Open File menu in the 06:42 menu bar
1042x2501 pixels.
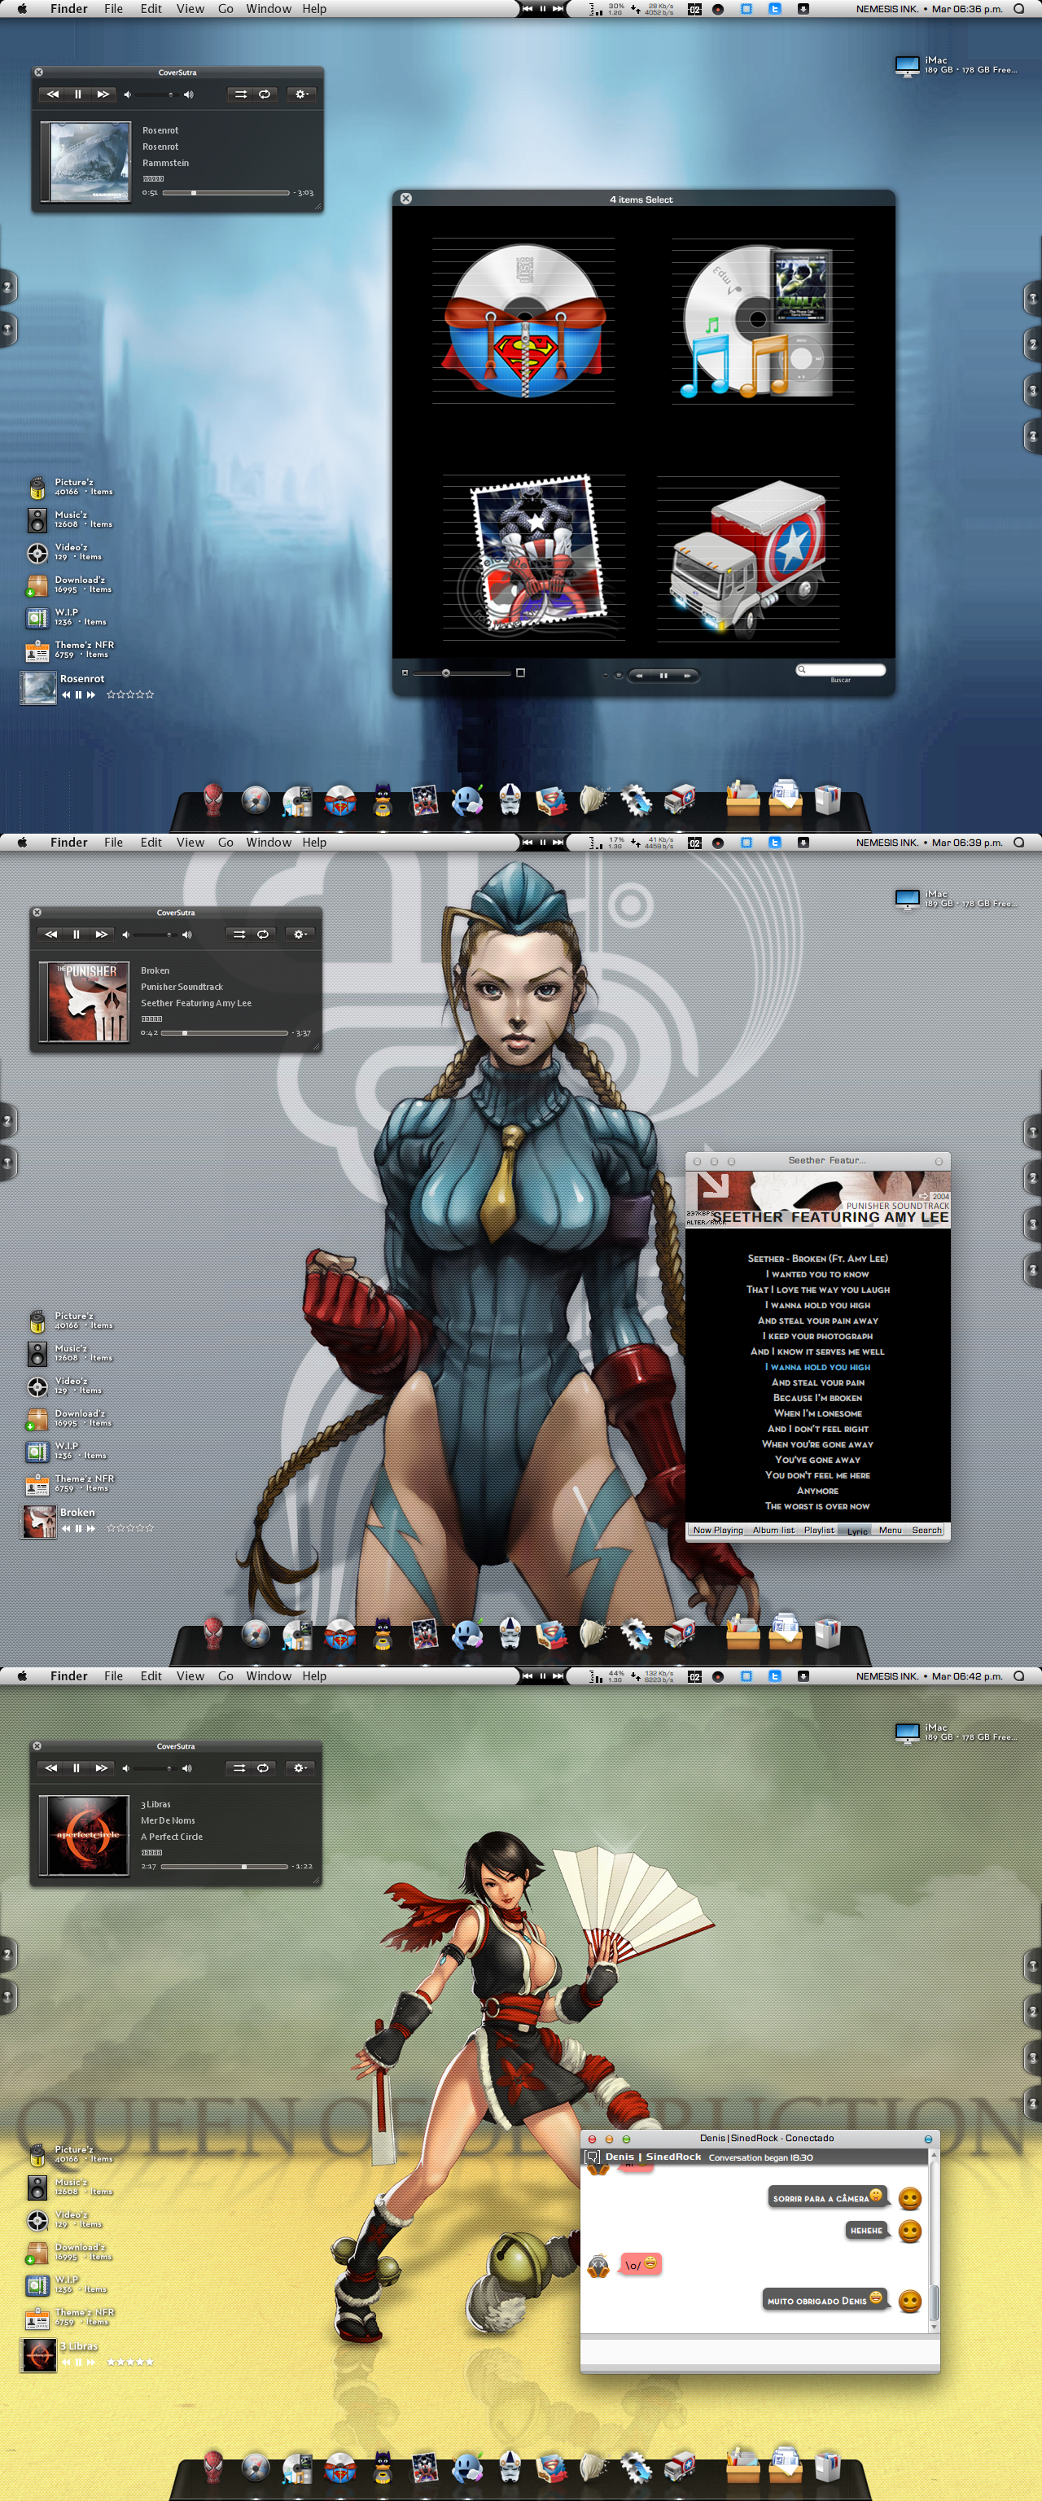click(x=114, y=1677)
